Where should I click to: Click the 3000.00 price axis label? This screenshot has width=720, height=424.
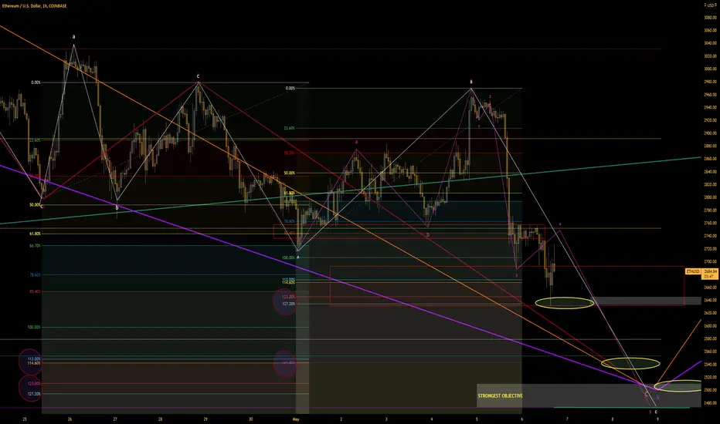(x=711, y=69)
